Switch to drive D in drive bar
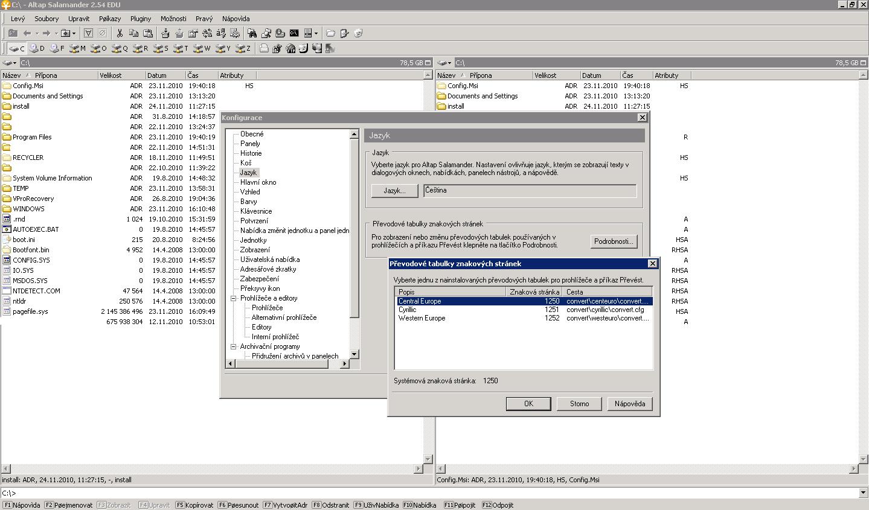Screen dimensions: 869x510 [x=37, y=48]
